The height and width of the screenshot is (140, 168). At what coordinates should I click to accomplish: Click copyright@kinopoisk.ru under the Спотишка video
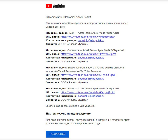click(x=91, y=58)
